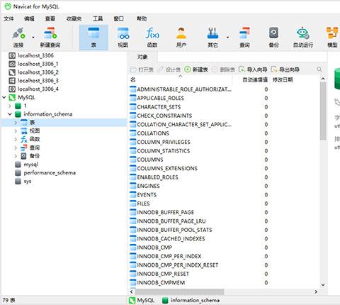Expand the 备份 node in the tree

click(x=16, y=156)
